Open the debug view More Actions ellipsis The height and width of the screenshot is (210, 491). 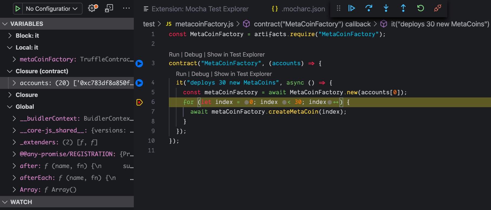point(126,8)
